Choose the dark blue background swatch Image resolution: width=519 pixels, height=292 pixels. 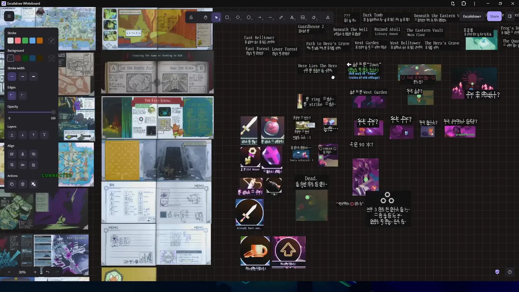point(32,58)
